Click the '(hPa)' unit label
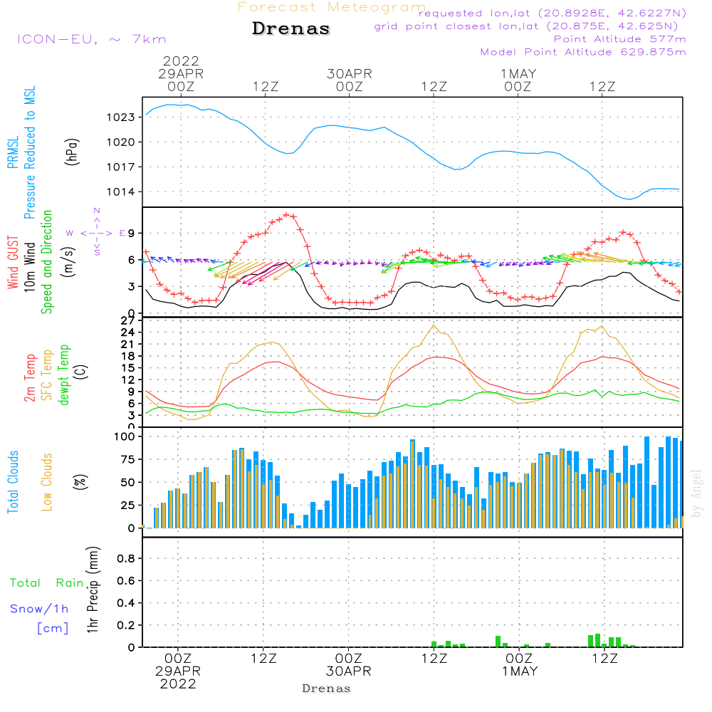 pyautogui.click(x=71, y=152)
